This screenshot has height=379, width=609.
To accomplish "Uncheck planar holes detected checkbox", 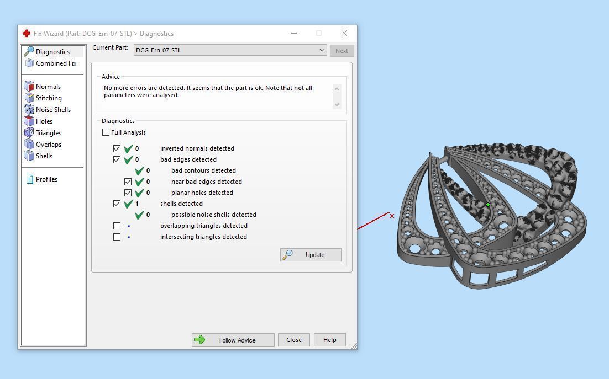I will [128, 193].
